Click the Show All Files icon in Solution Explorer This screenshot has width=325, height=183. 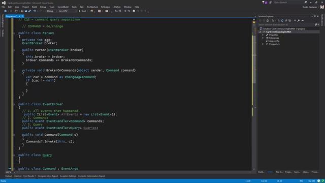click(x=290, y=20)
